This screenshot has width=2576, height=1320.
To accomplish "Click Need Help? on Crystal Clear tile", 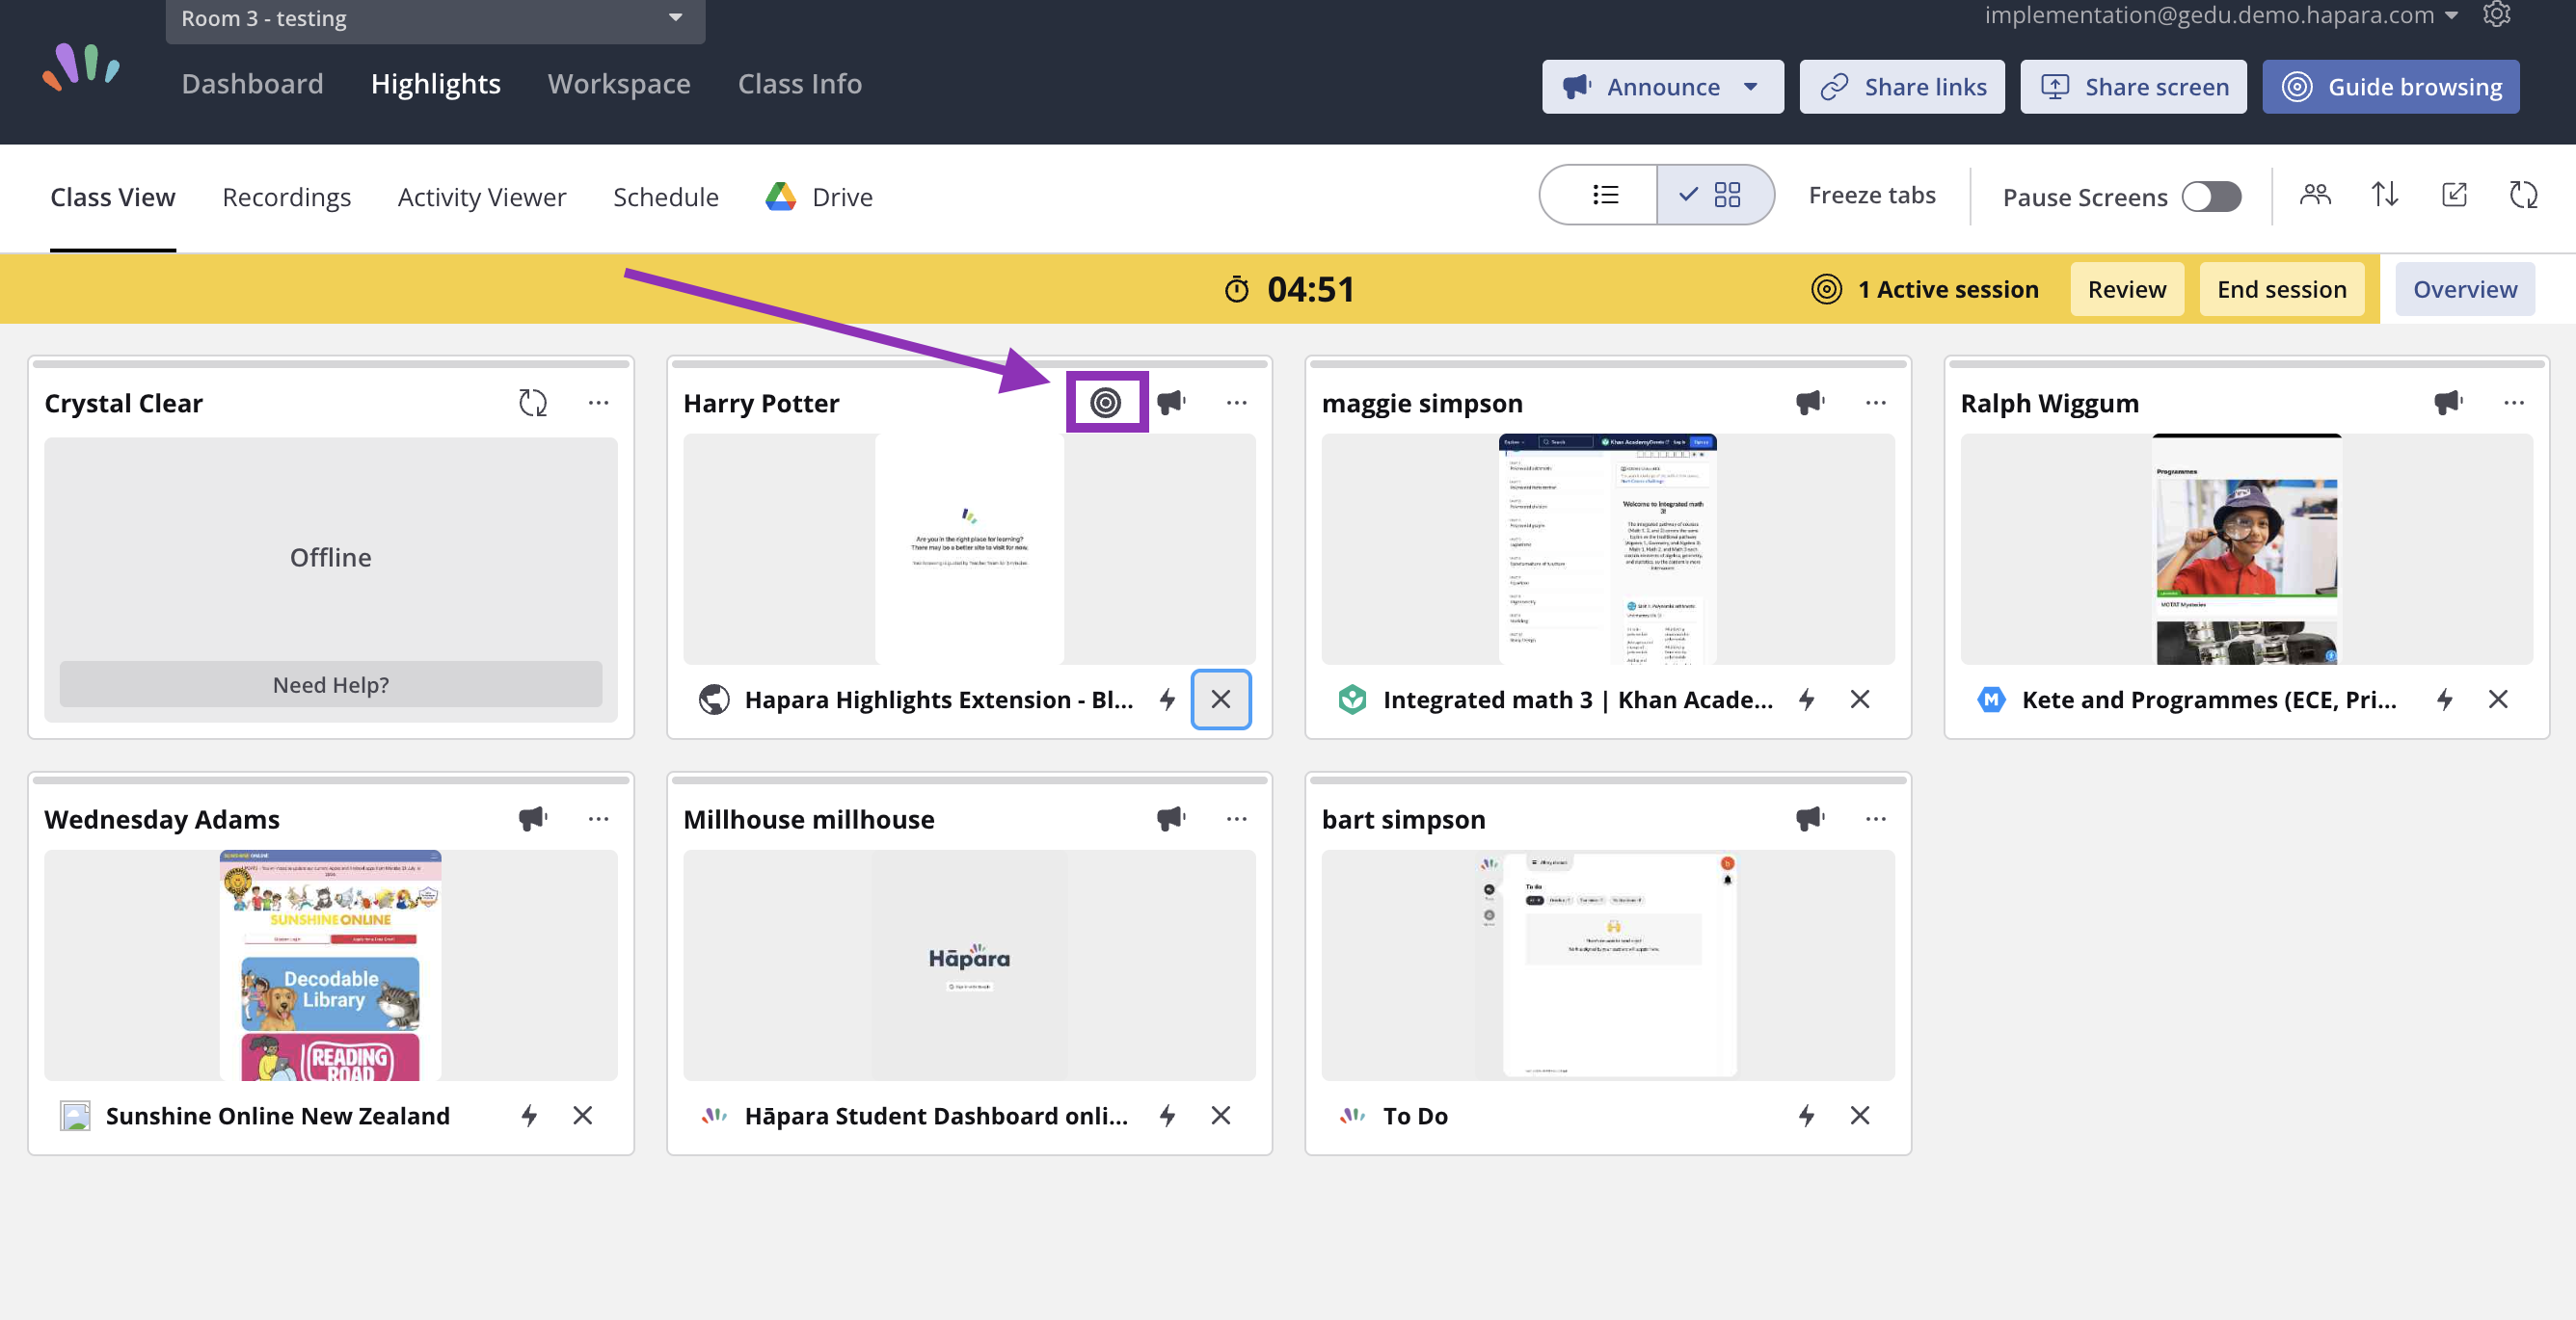I will (x=330, y=684).
